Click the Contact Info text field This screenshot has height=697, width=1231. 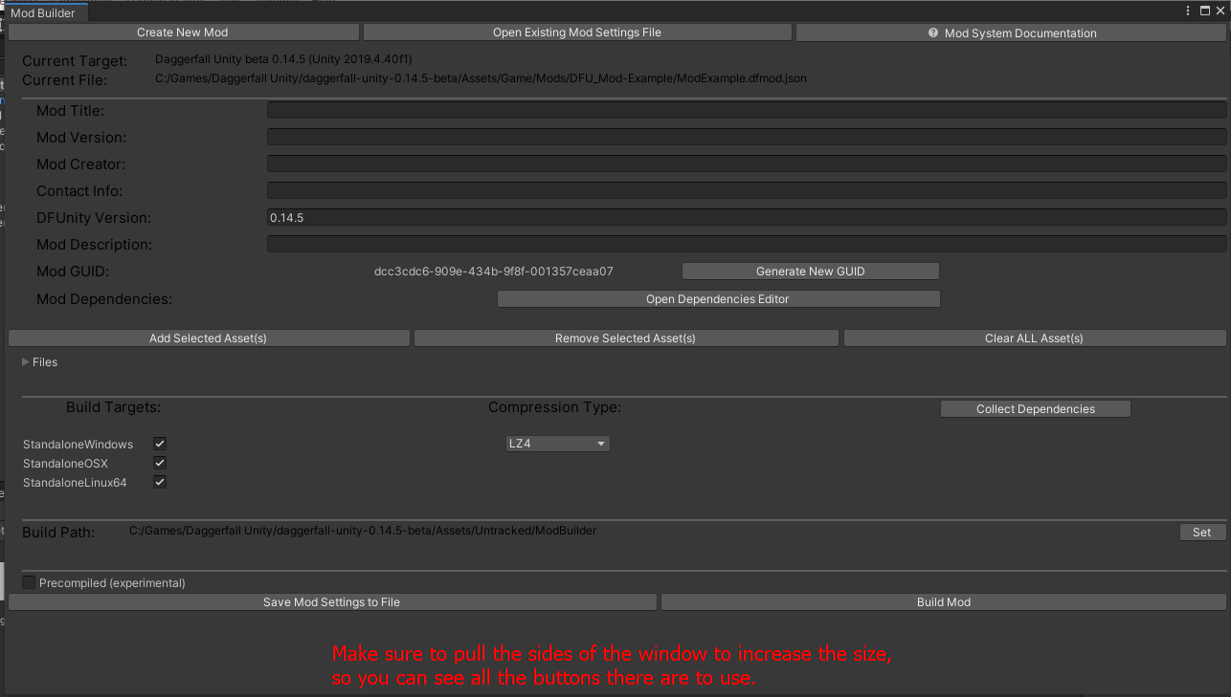point(747,191)
